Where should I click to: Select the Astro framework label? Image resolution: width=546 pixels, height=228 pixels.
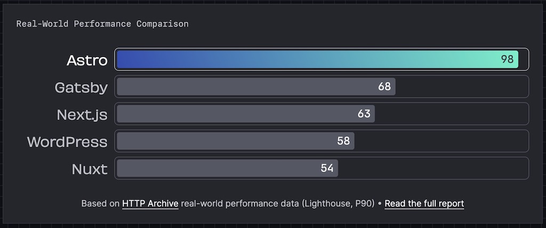tap(87, 60)
